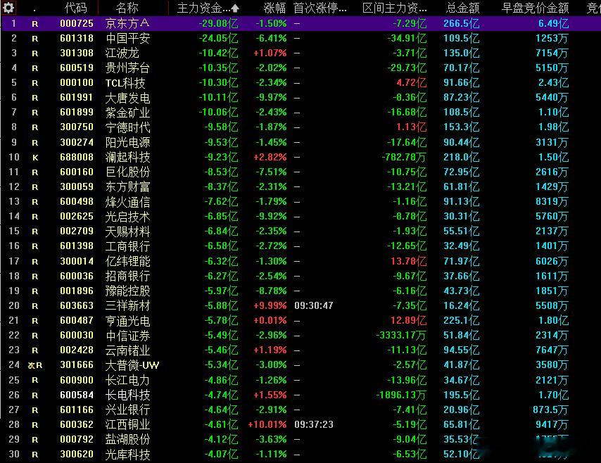
Task: Click 涨幅 value +10.01%
Action: (x=267, y=425)
